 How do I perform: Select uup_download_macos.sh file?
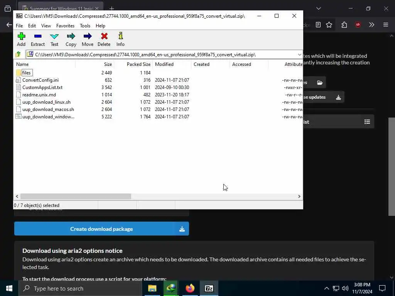pyautogui.click(x=48, y=109)
